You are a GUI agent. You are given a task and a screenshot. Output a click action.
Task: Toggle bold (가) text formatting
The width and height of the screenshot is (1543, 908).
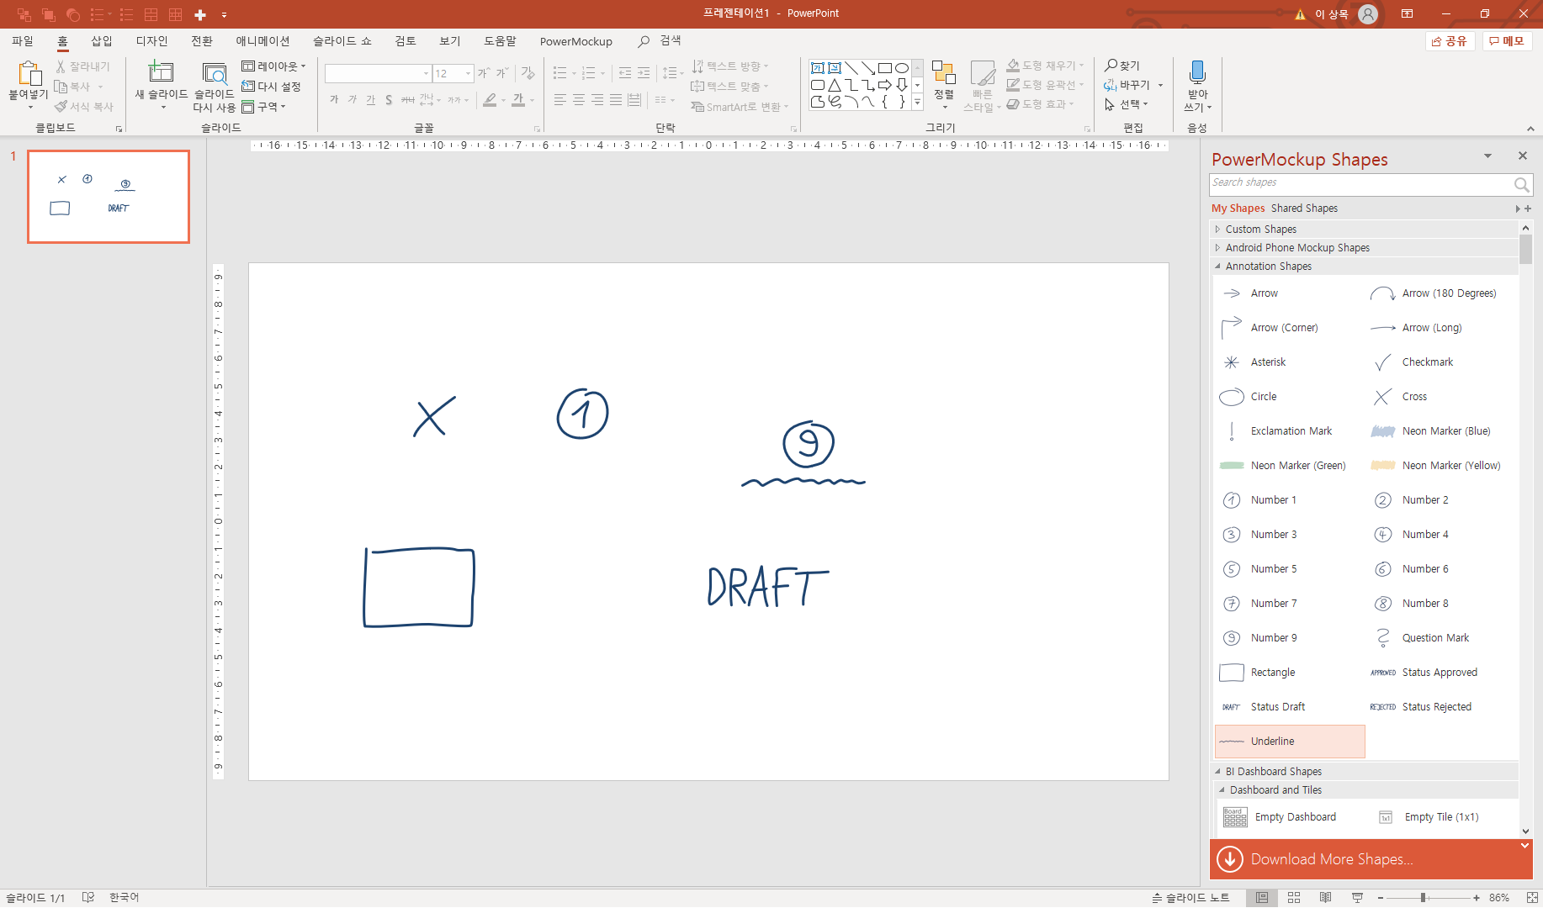[x=334, y=100]
